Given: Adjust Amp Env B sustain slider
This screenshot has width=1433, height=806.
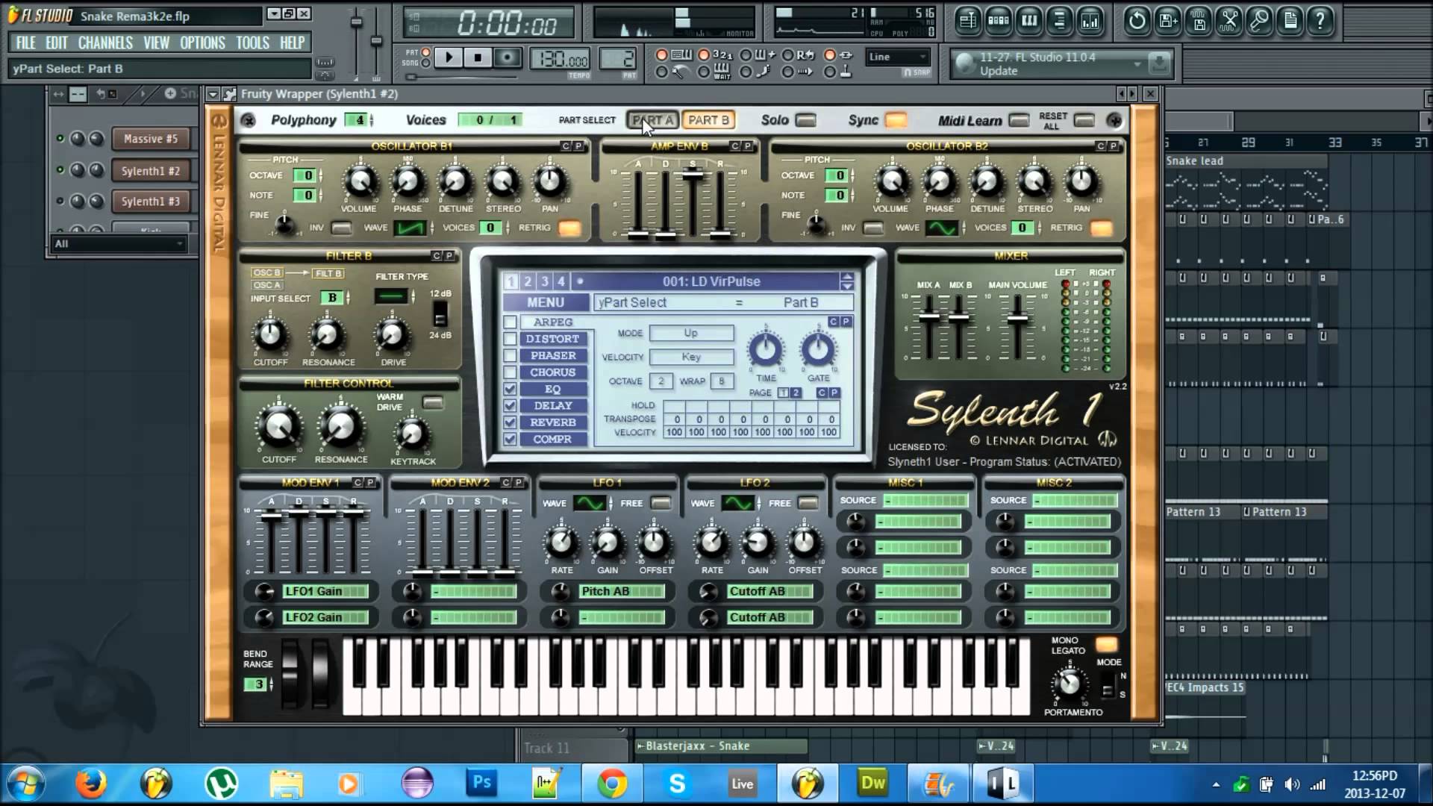Looking at the screenshot, I should click(693, 174).
